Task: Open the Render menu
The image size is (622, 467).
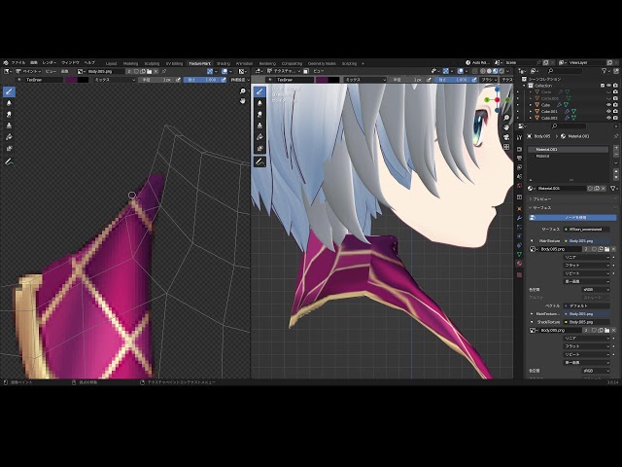Action: pyautogui.click(x=50, y=62)
